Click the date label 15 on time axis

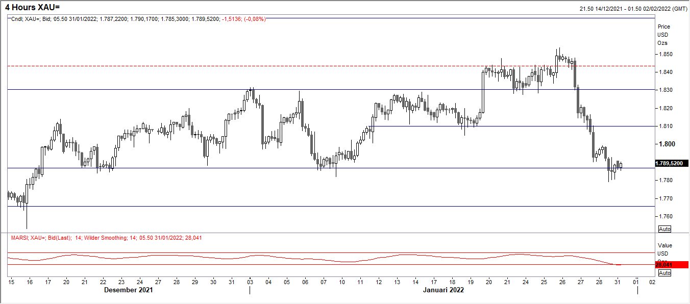click(x=11, y=282)
